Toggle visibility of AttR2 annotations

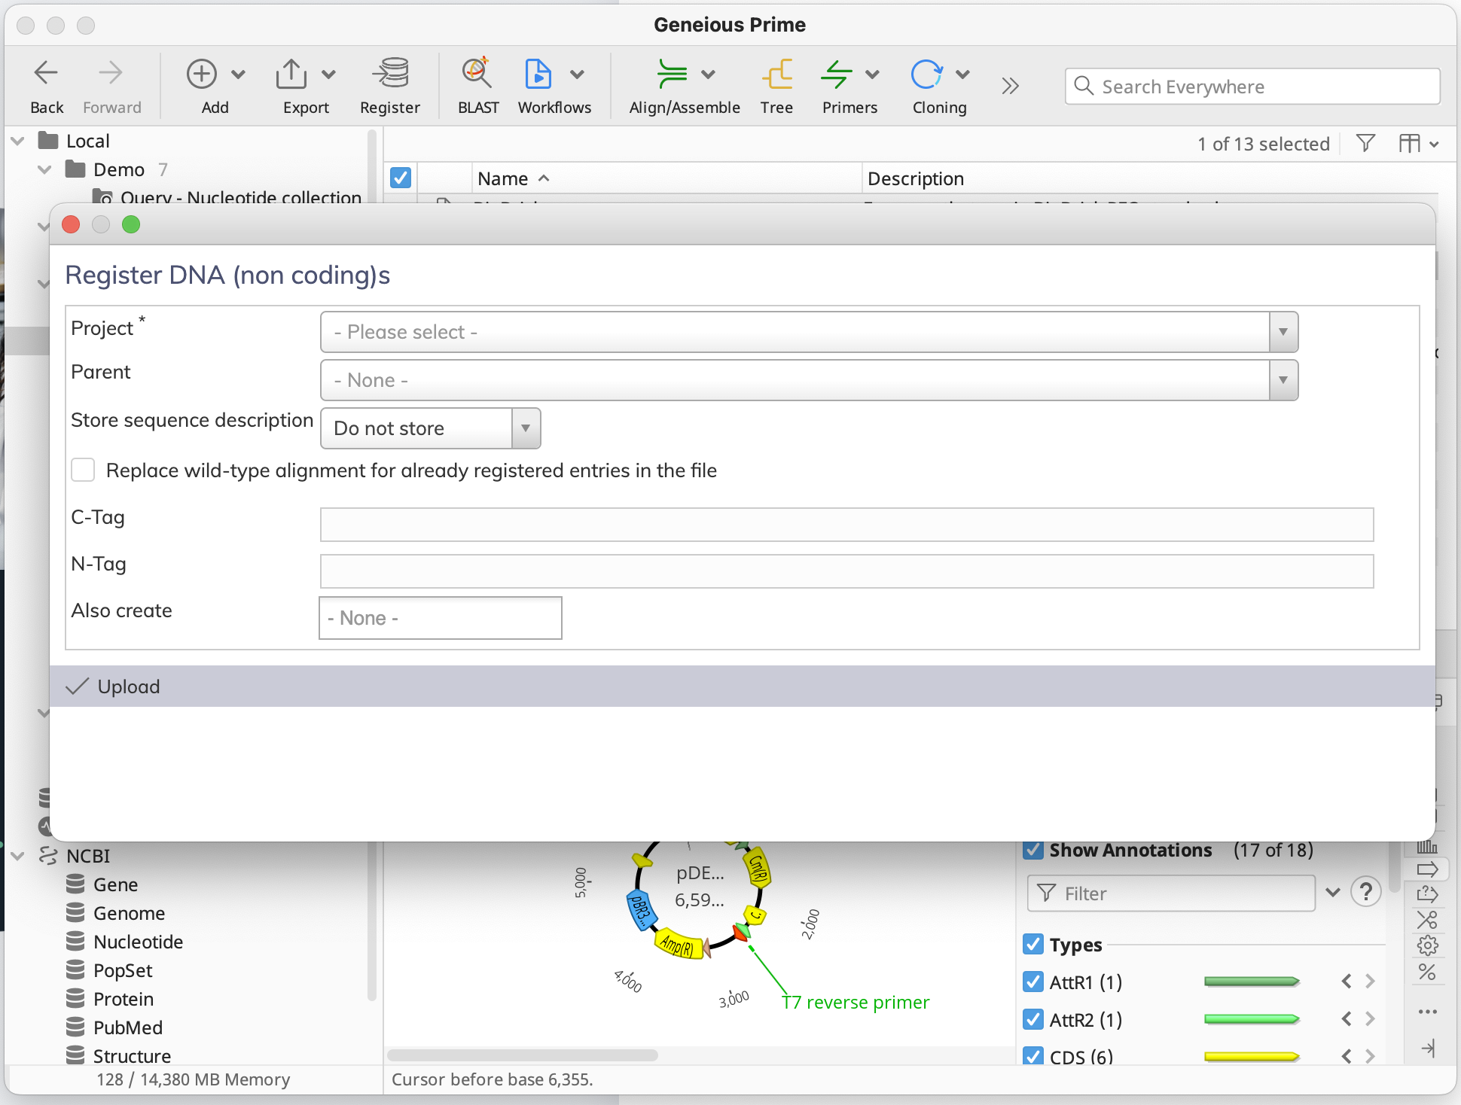coord(1033,1020)
